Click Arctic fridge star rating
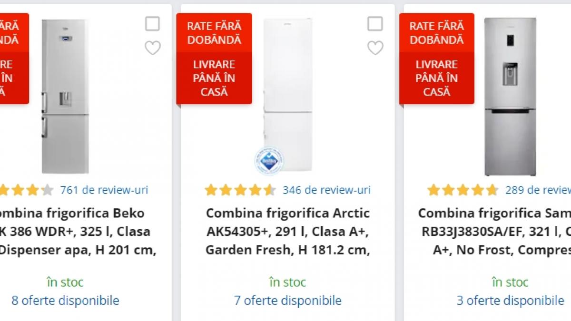571x321 pixels. 240,190
